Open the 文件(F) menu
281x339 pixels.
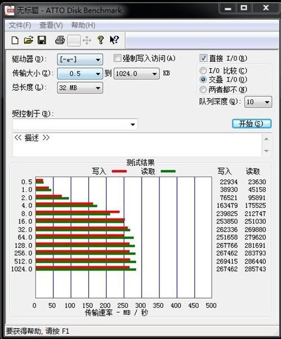pyautogui.click(x=20, y=25)
